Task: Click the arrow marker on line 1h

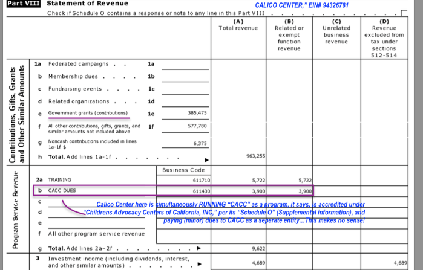Action: click(x=208, y=159)
